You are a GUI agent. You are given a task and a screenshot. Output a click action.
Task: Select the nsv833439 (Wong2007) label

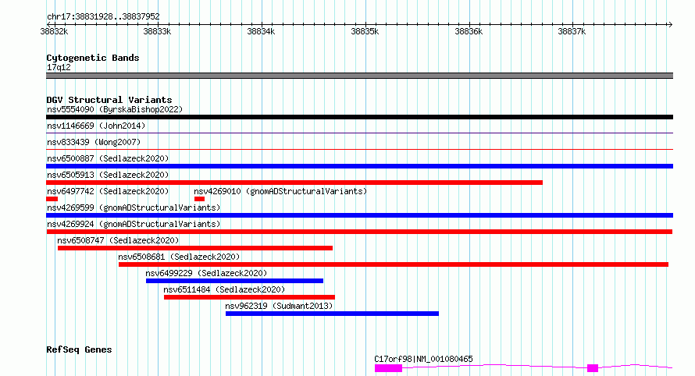pos(94,142)
